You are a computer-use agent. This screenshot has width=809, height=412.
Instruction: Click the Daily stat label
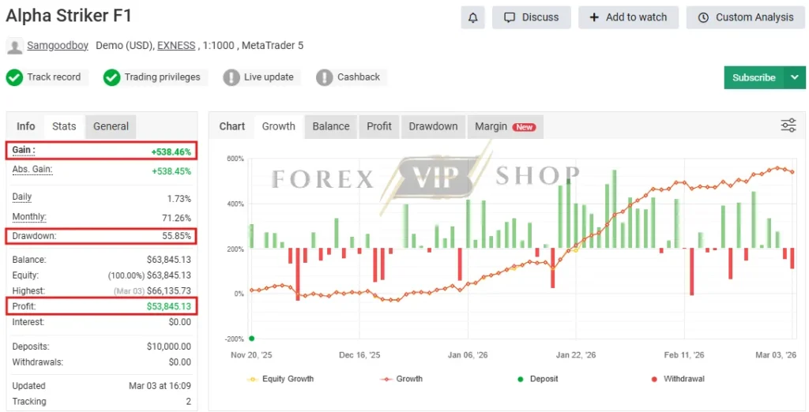[22, 197]
